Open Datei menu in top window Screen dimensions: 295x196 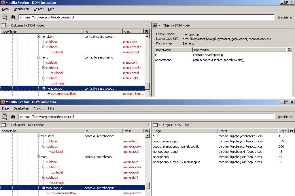pos(6,9)
